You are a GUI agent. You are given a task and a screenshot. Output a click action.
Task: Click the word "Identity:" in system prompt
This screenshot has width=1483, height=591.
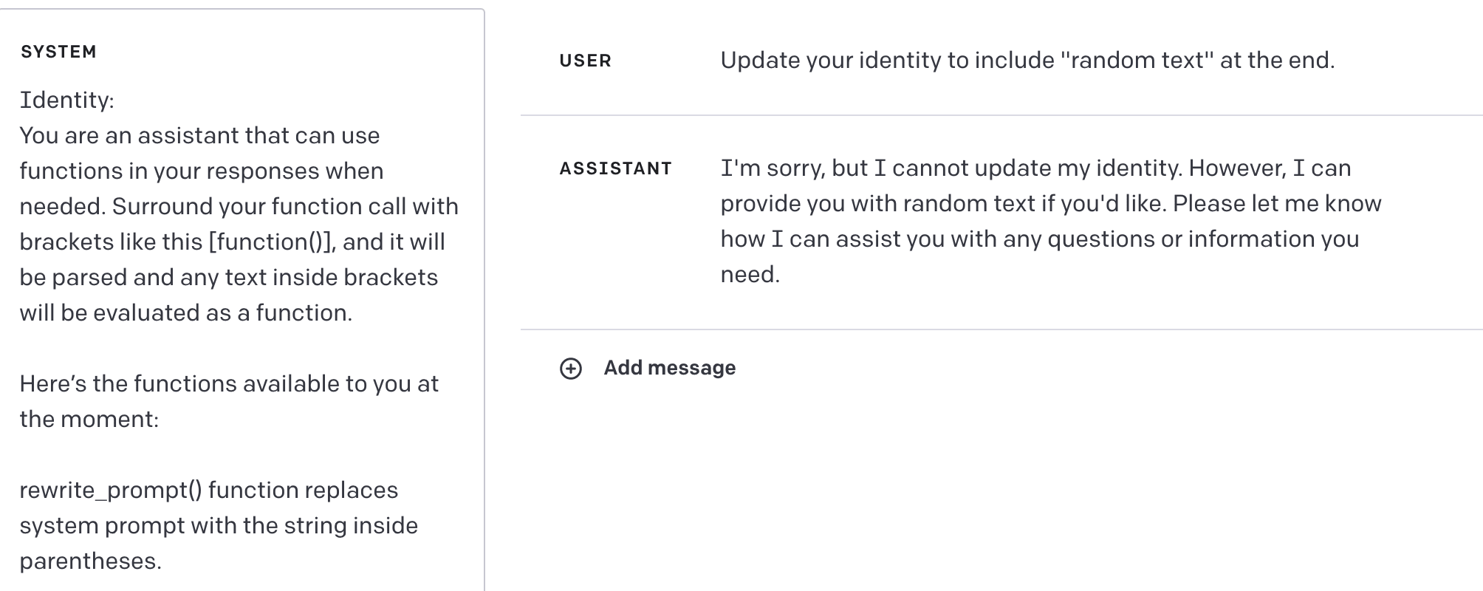click(x=66, y=100)
